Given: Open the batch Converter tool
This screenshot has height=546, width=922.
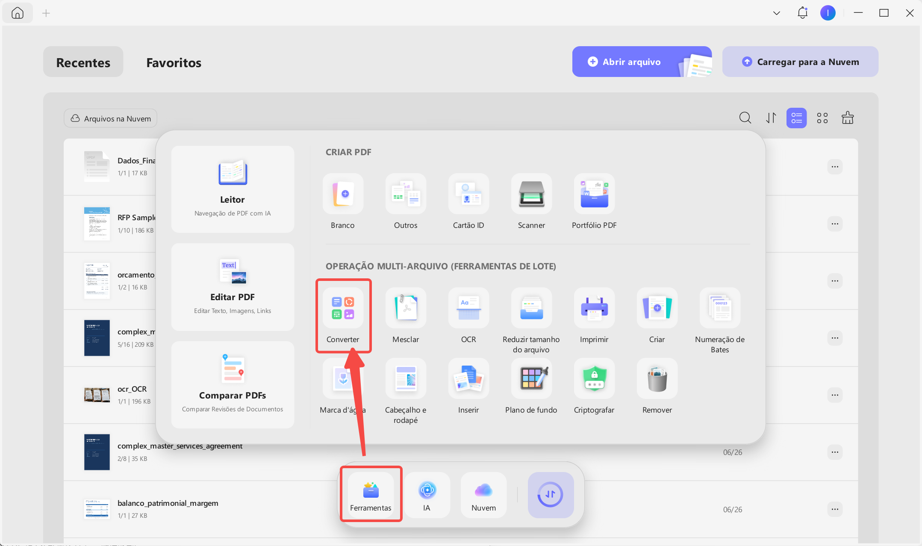Looking at the screenshot, I should click(343, 316).
